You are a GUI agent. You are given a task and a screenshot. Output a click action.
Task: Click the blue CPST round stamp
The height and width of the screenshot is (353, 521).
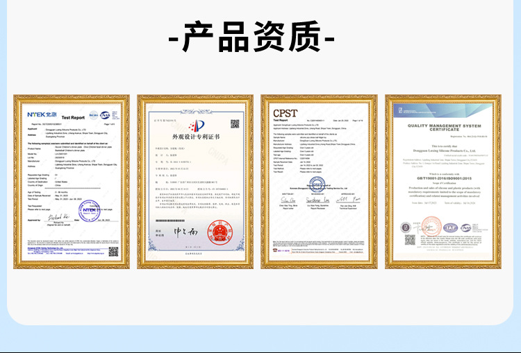click(317, 184)
